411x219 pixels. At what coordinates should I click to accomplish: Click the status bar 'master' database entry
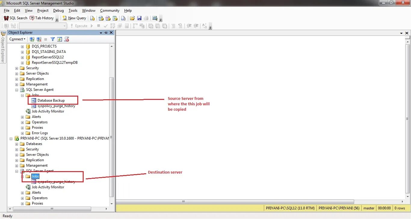[x=369, y=208]
